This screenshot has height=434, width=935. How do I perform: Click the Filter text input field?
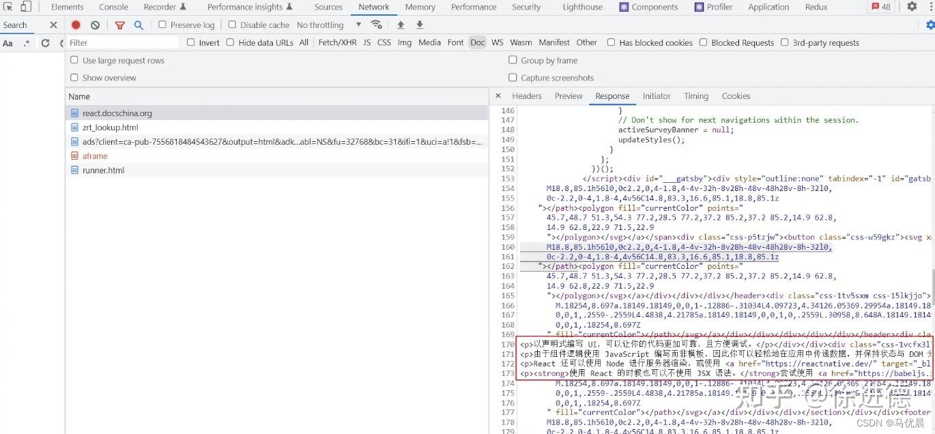click(123, 42)
